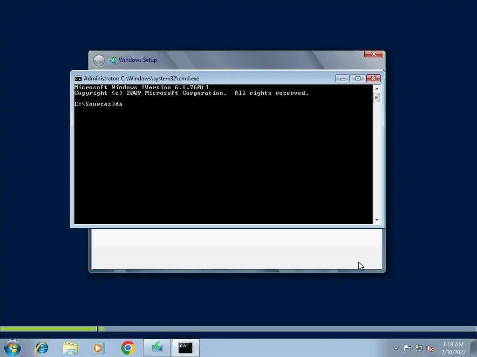Image resolution: width=477 pixels, height=357 pixels.
Task: Click the cmd vertical scrollbar thumb
Action: coord(376,98)
